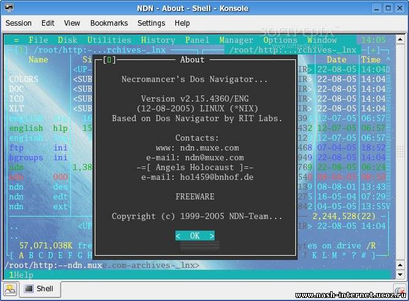Viewport: 409px width, 301px height.
Task: Select drive E in left drive line
Action: pyautogui.click(x=61, y=255)
